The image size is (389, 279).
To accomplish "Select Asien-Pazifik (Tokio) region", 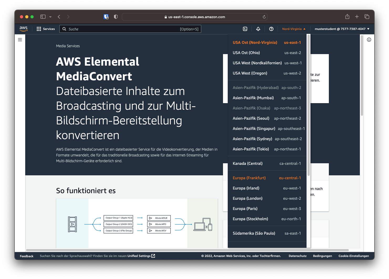I will pyautogui.click(x=267, y=149).
